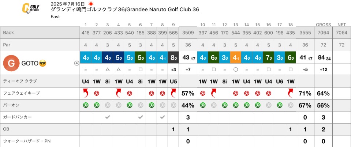Select the GROSS column header
The image size is (351, 147).
click(x=323, y=24)
